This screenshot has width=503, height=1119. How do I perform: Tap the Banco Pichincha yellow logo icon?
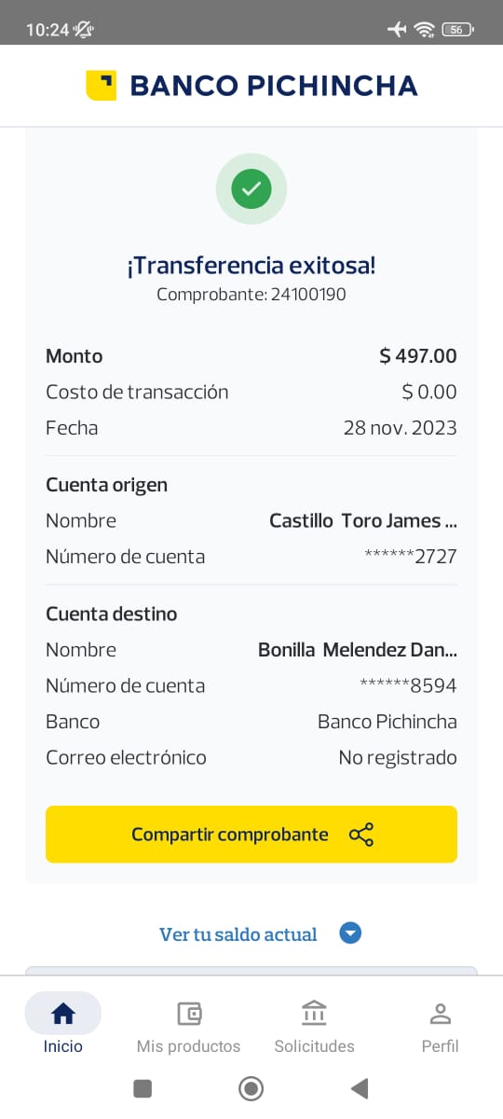tap(101, 85)
